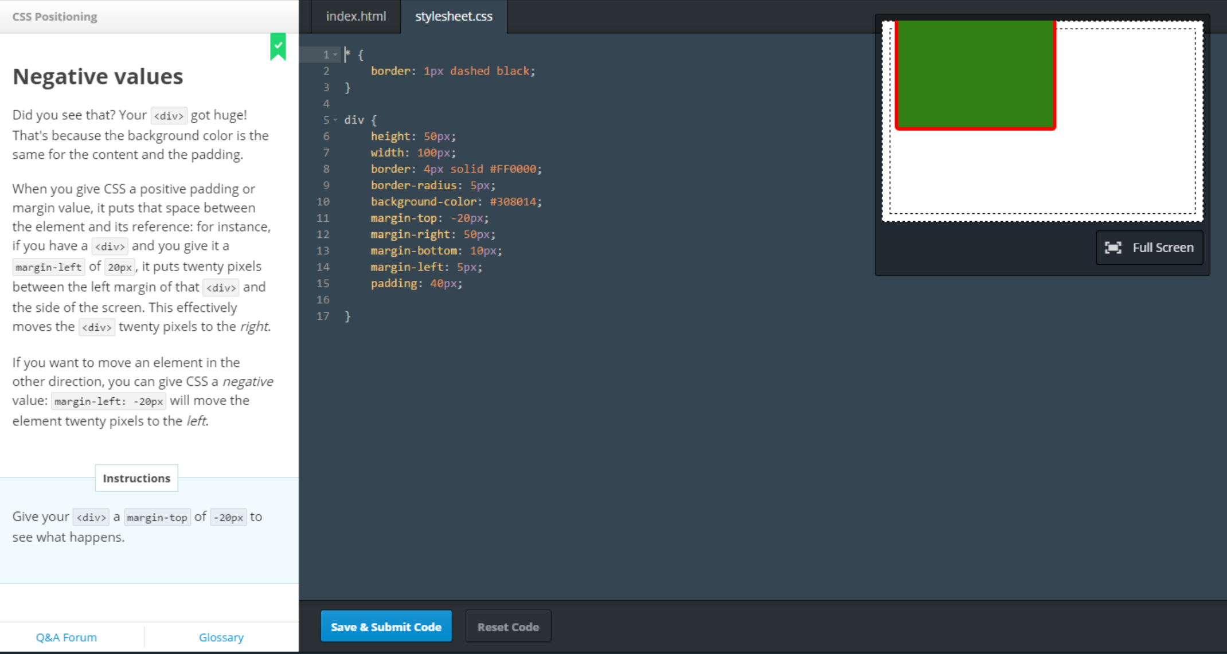Screen dimensions: 1227x654
Task: Click the full screen expand icon
Action: click(1113, 248)
